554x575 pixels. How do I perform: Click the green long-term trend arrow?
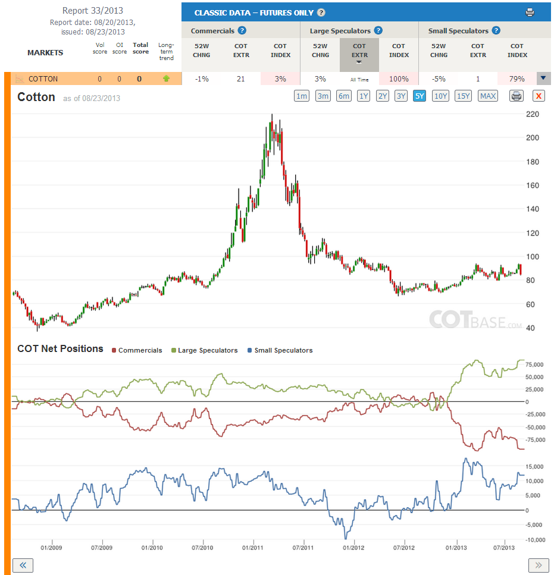coord(166,78)
